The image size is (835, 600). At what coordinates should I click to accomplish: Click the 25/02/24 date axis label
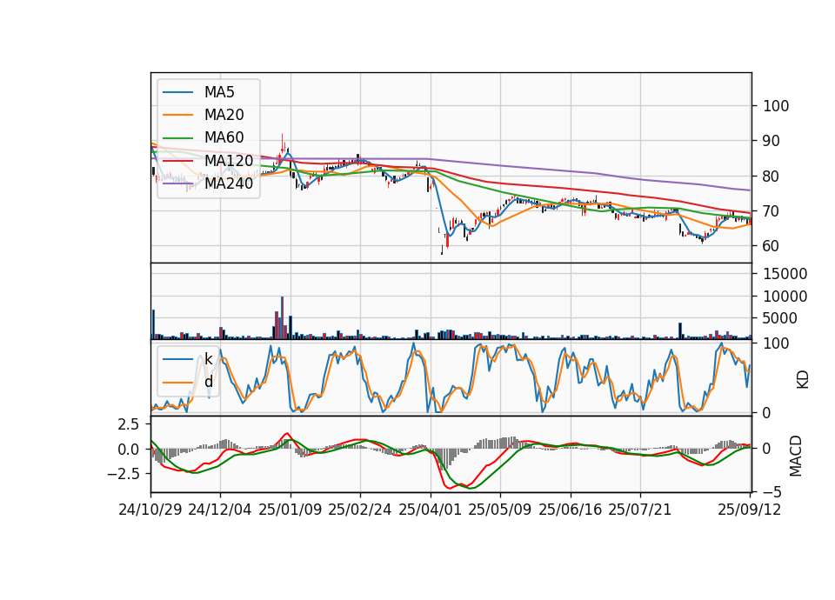[360, 510]
